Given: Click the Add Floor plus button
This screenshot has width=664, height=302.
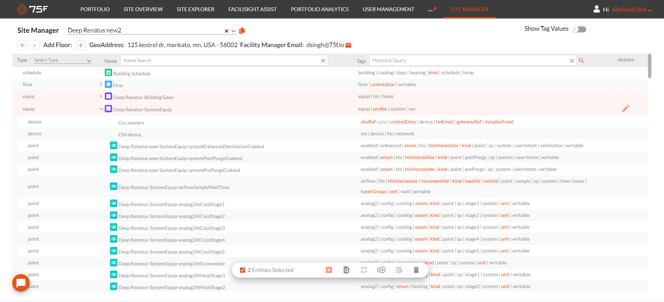Looking at the screenshot, I should pyautogui.click(x=81, y=45).
